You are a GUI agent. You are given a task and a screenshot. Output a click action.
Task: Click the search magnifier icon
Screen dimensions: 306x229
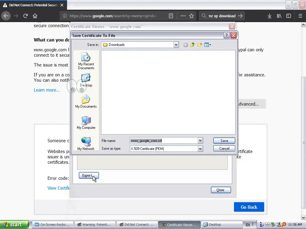204,16
